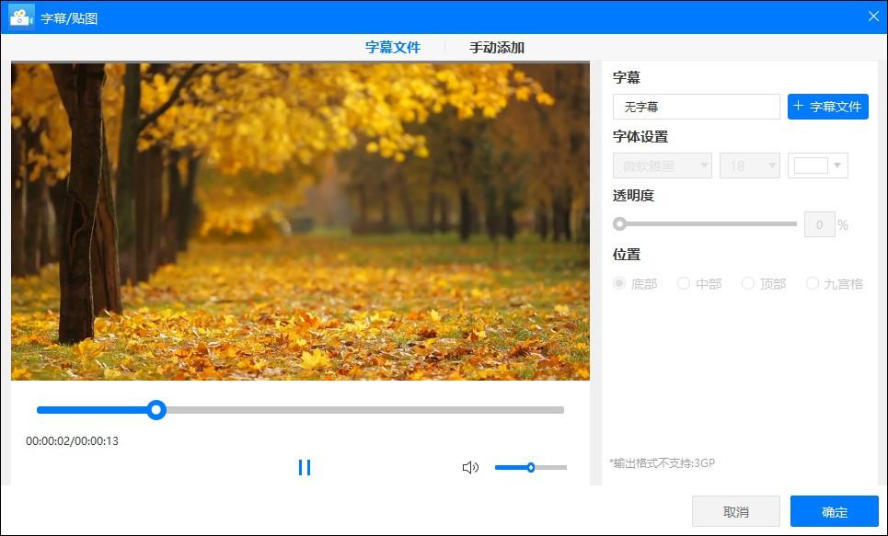Click the 字体设置 section label

(640, 136)
